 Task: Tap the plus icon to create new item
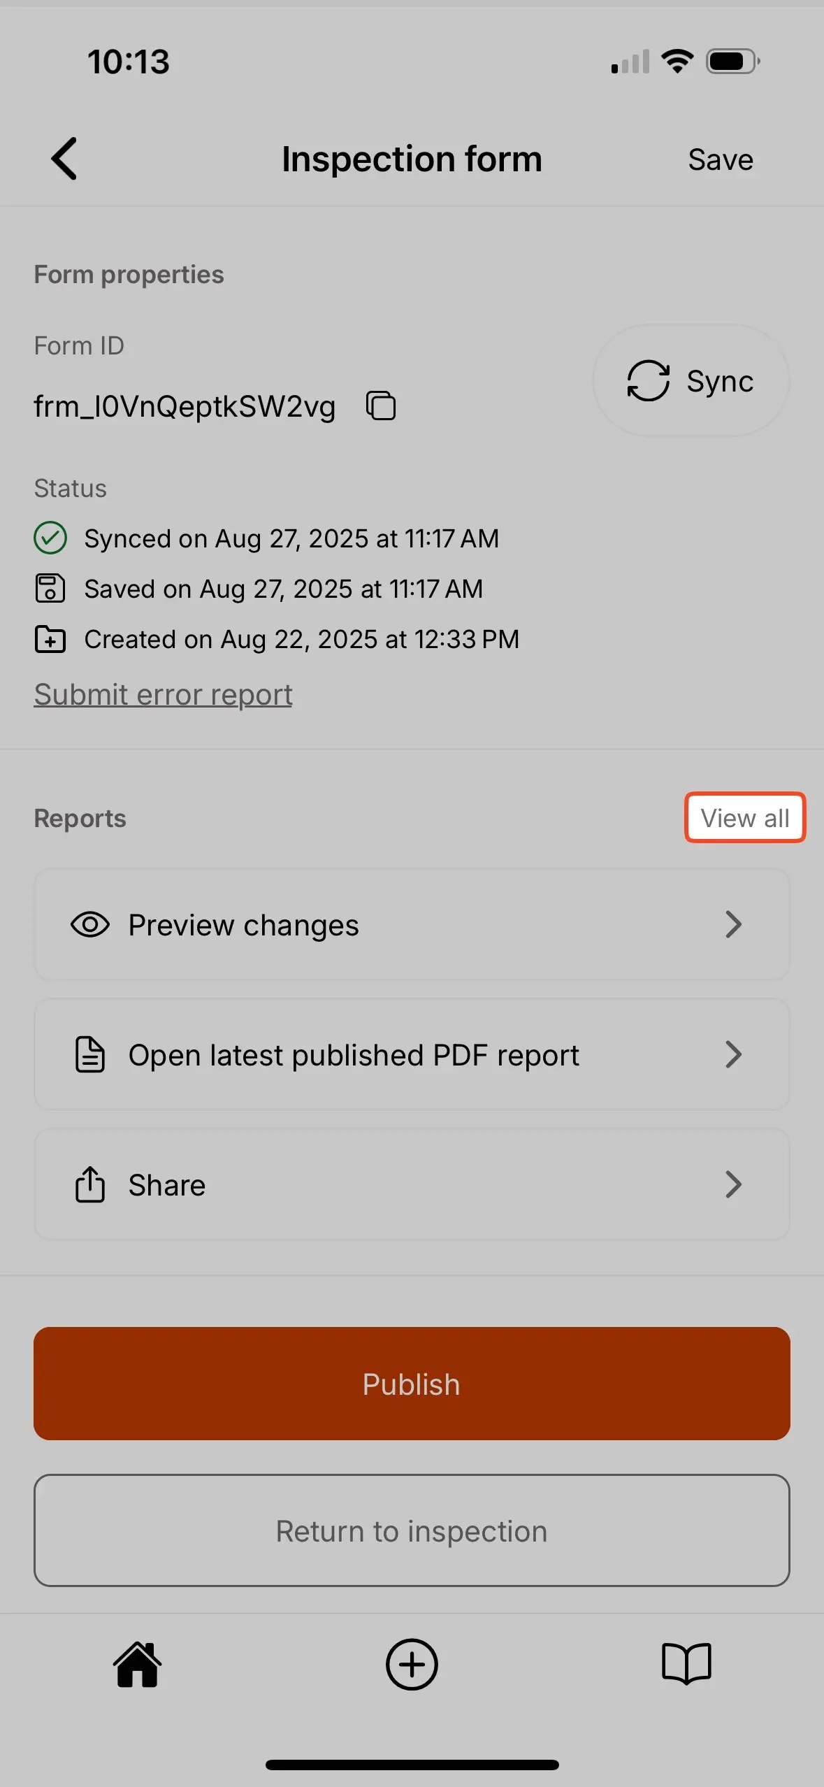click(412, 1664)
